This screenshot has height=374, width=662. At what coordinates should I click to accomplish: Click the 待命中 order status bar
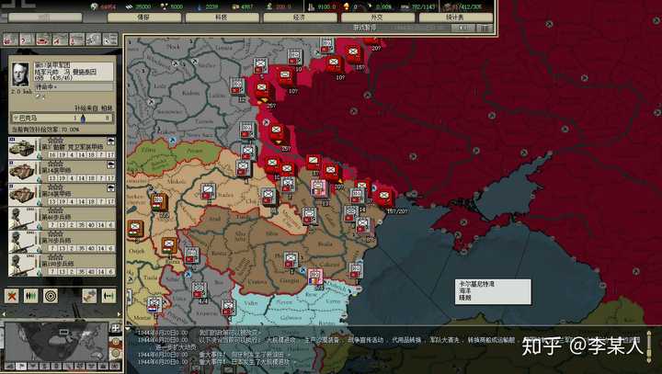(x=74, y=86)
